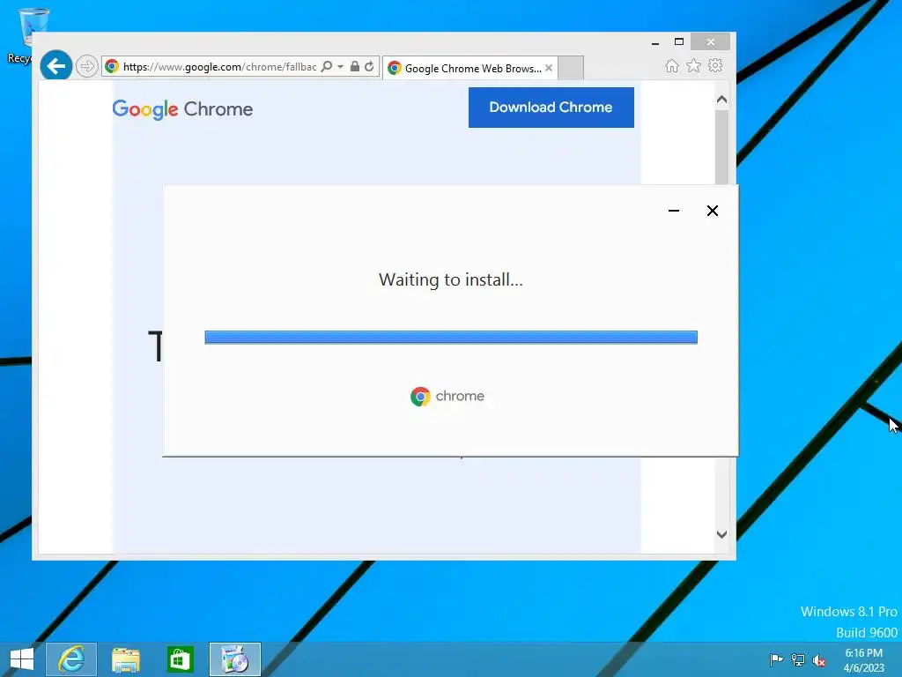Viewport: 902px width, 677px height.
Task: Go back using the Internet Explorer back arrow
Action: pos(55,66)
